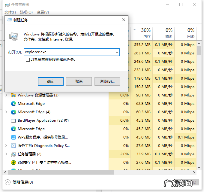This screenshot has width=204, height=192.
Task: Click the monitor icon in 新建任务 dialog
Action: 13,37
